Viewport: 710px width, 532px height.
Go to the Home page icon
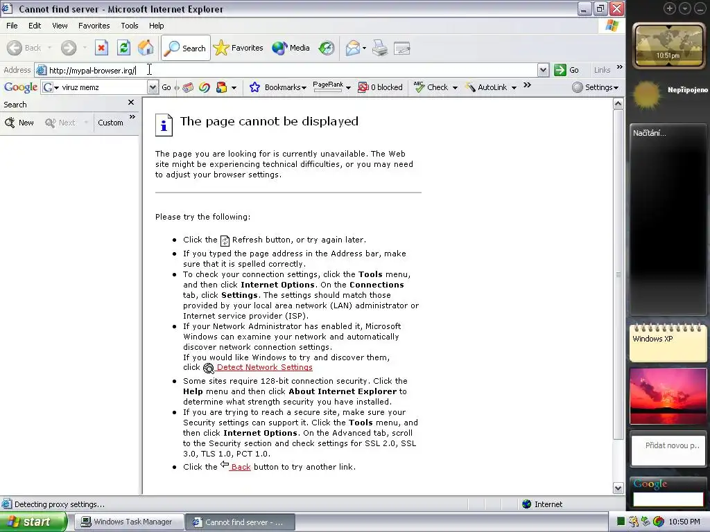coord(146,48)
